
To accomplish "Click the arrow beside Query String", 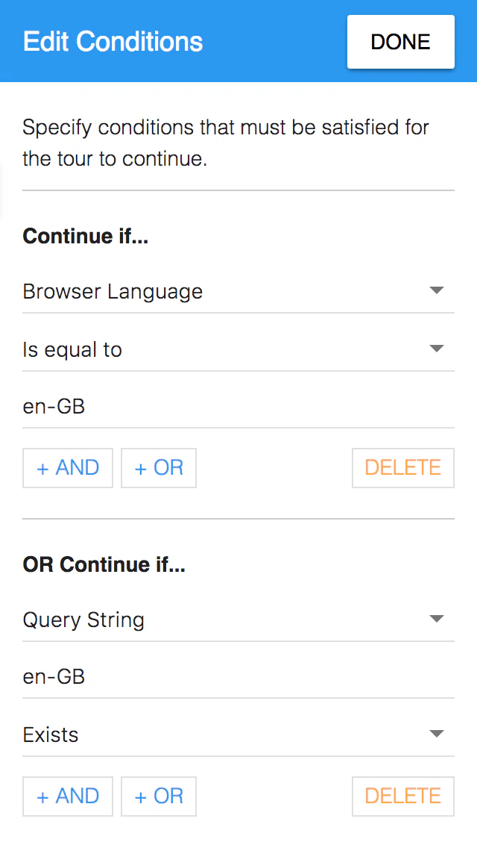I will point(437,620).
